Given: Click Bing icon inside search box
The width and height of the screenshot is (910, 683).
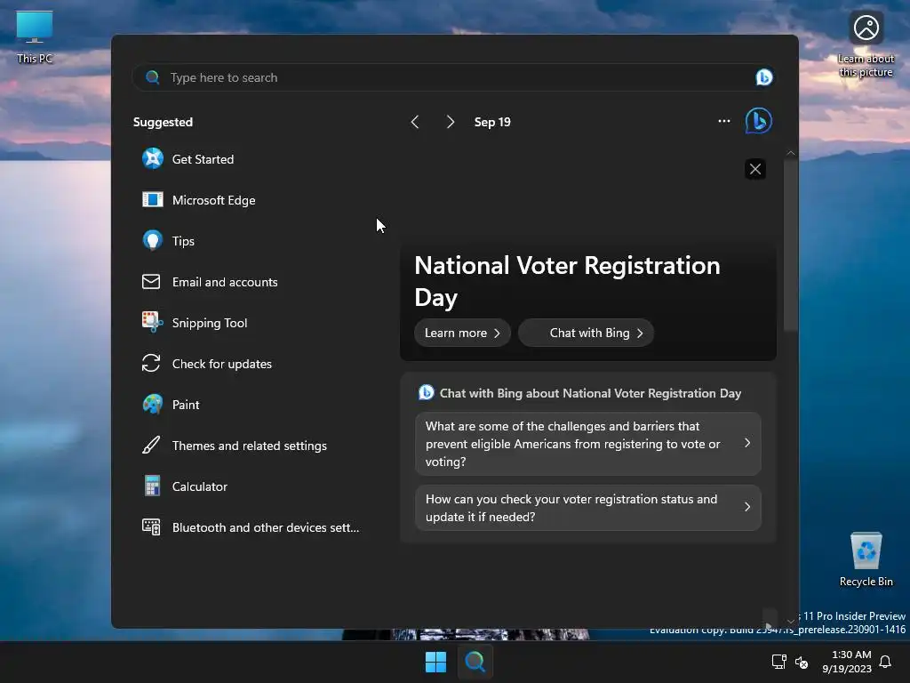Looking at the screenshot, I should [763, 77].
